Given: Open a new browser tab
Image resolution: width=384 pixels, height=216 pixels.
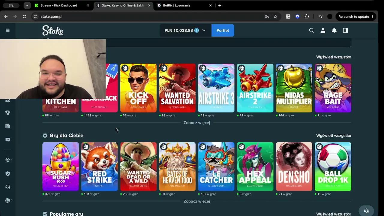Looking at the screenshot, I should 220,5.
